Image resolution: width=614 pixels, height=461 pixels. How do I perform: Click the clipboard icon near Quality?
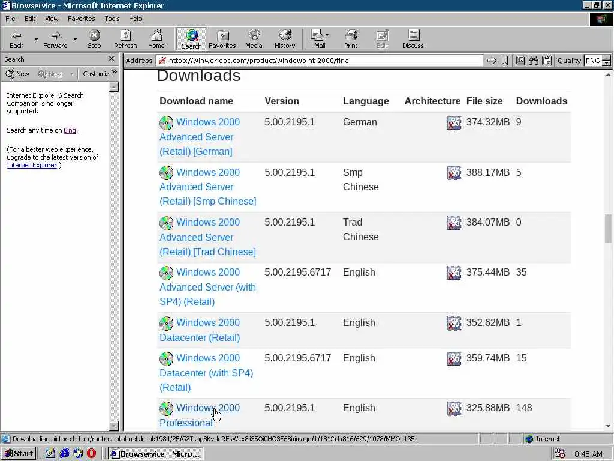click(x=547, y=61)
